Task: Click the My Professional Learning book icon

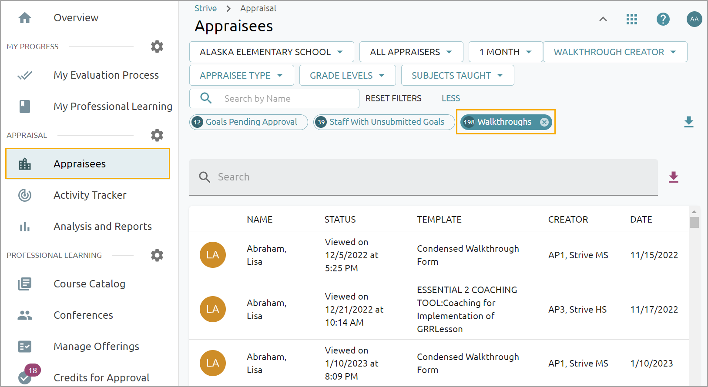Action: [x=25, y=107]
